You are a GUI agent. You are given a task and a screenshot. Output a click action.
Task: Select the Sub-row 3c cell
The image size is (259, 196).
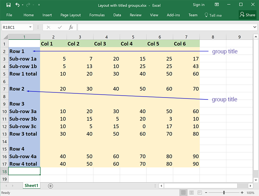(x=24, y=126)
